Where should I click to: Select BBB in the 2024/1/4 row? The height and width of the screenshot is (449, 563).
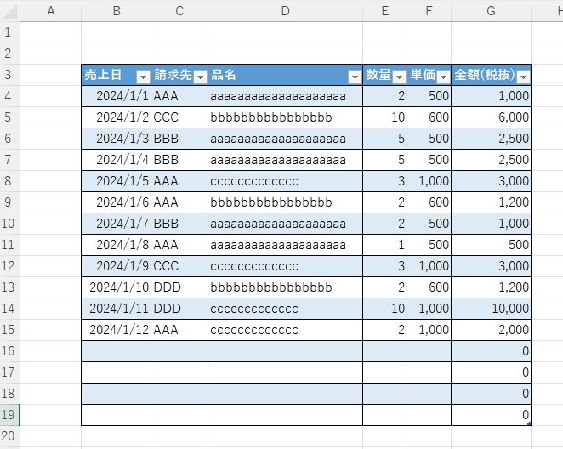(x=179, y=160)
